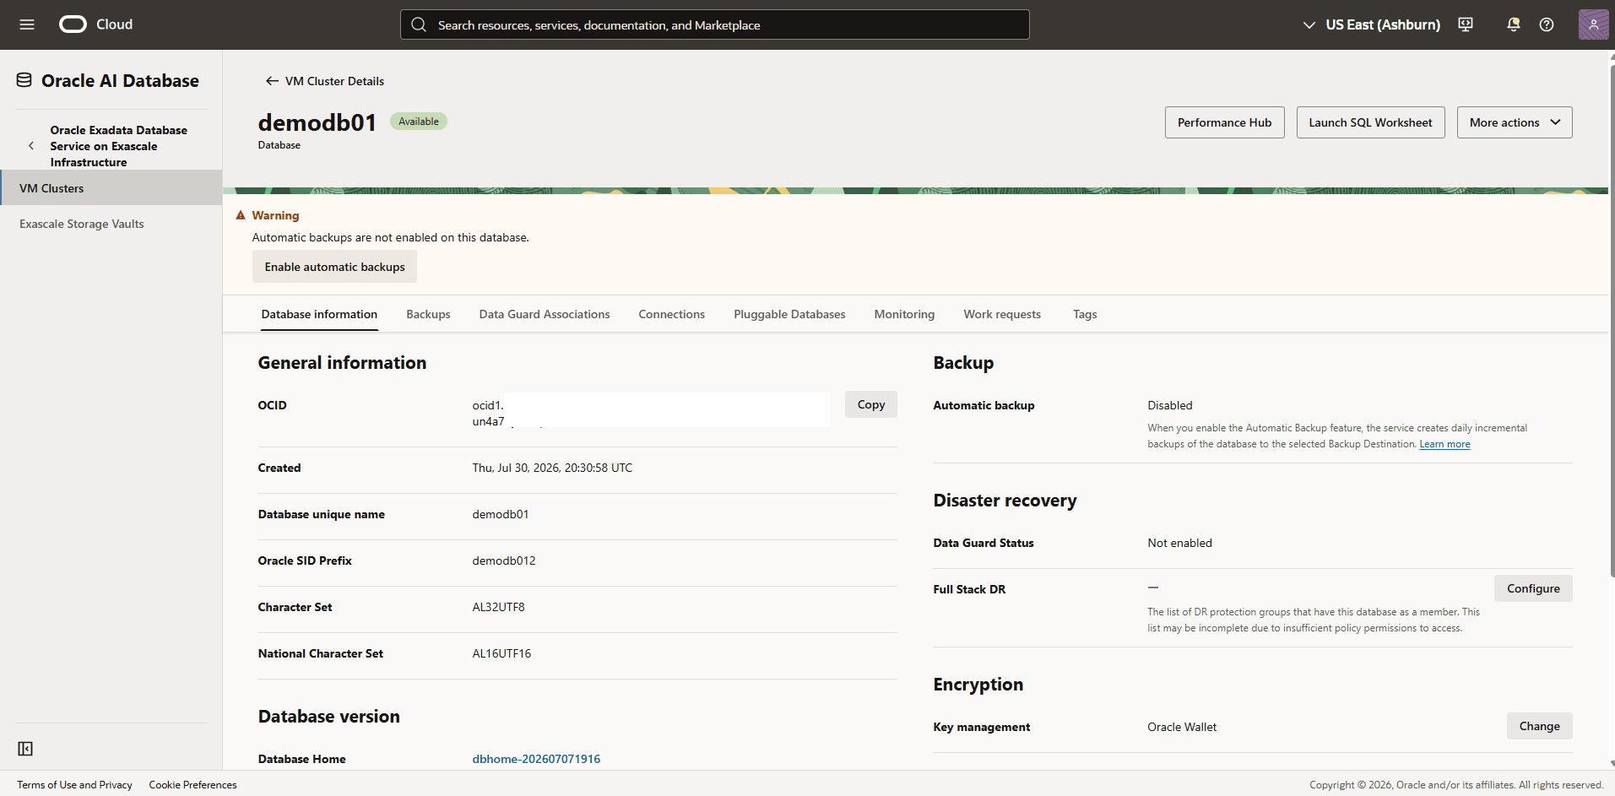Open Terms of Use and Privacy
This screenshot has height=796, width=1615.
tap(74, 785)
